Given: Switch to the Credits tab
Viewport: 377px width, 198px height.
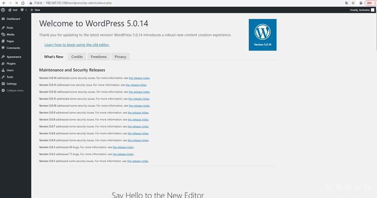Looking at the screenshot, I should coord(77,57).
